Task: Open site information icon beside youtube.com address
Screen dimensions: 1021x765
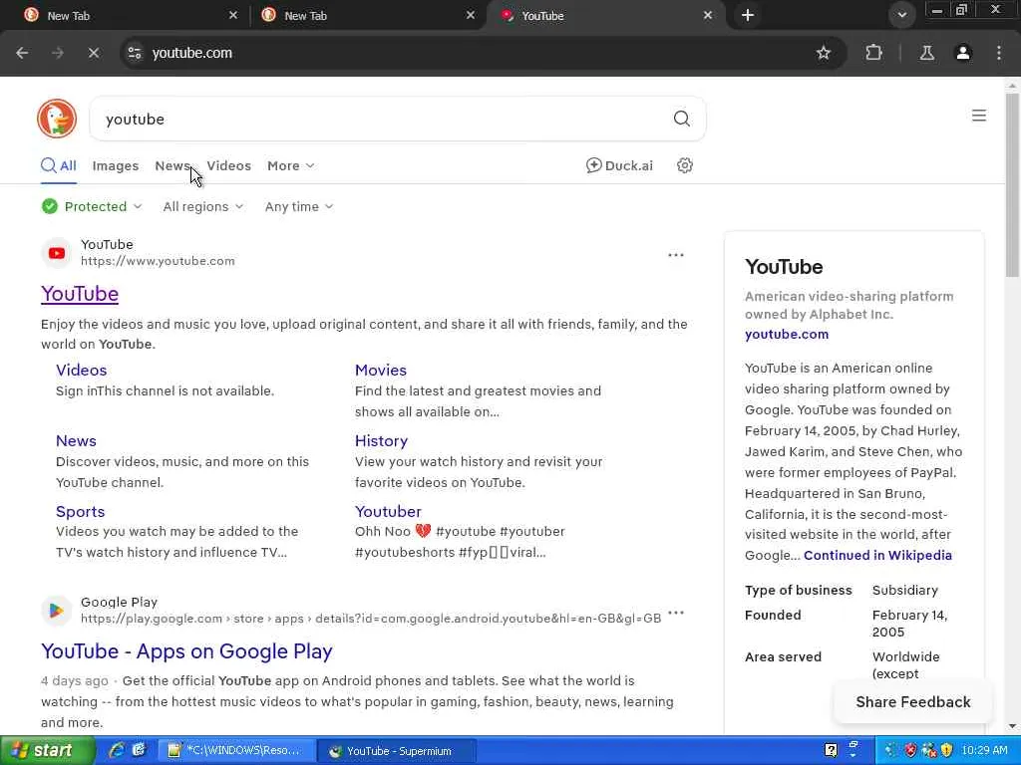Action: pyautogui.click(x=135, y=53)
